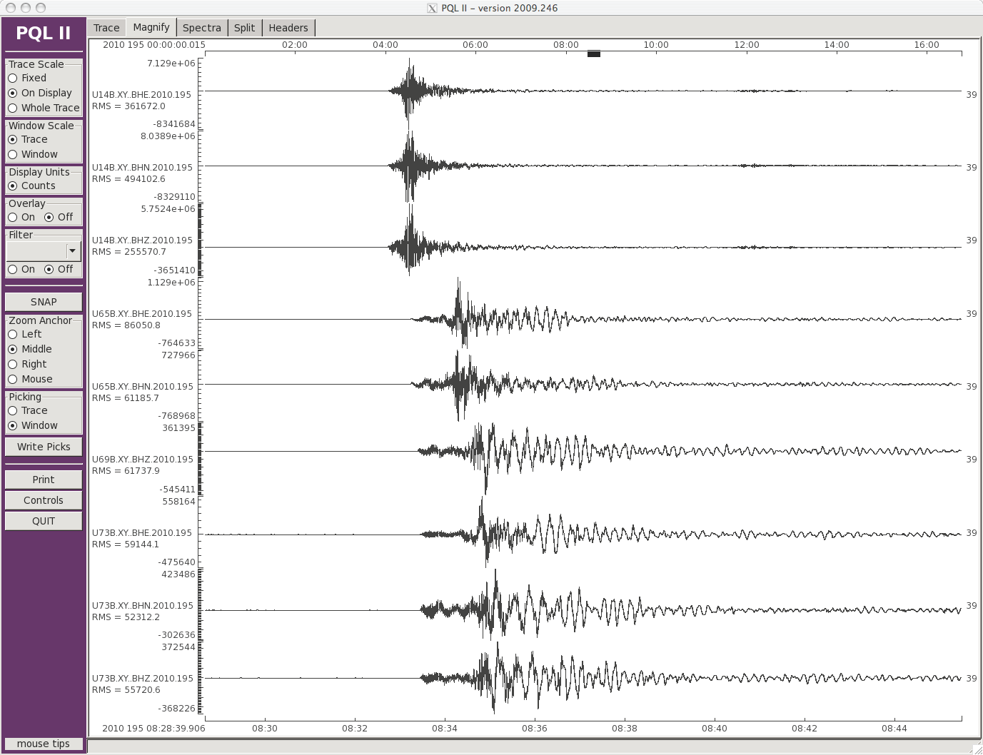The width and height of the screenshot is (983, 755).
Task: Set Picking mode to Trace
Action: [13, 411]
